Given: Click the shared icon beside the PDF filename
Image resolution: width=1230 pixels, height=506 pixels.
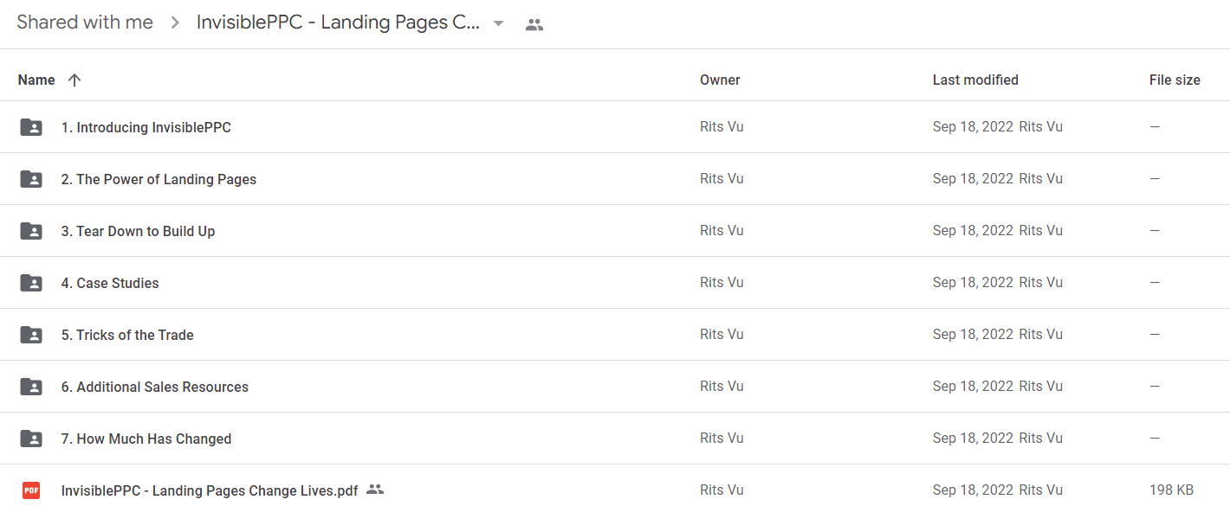Looking at the screenshot, I should (375, 490).
